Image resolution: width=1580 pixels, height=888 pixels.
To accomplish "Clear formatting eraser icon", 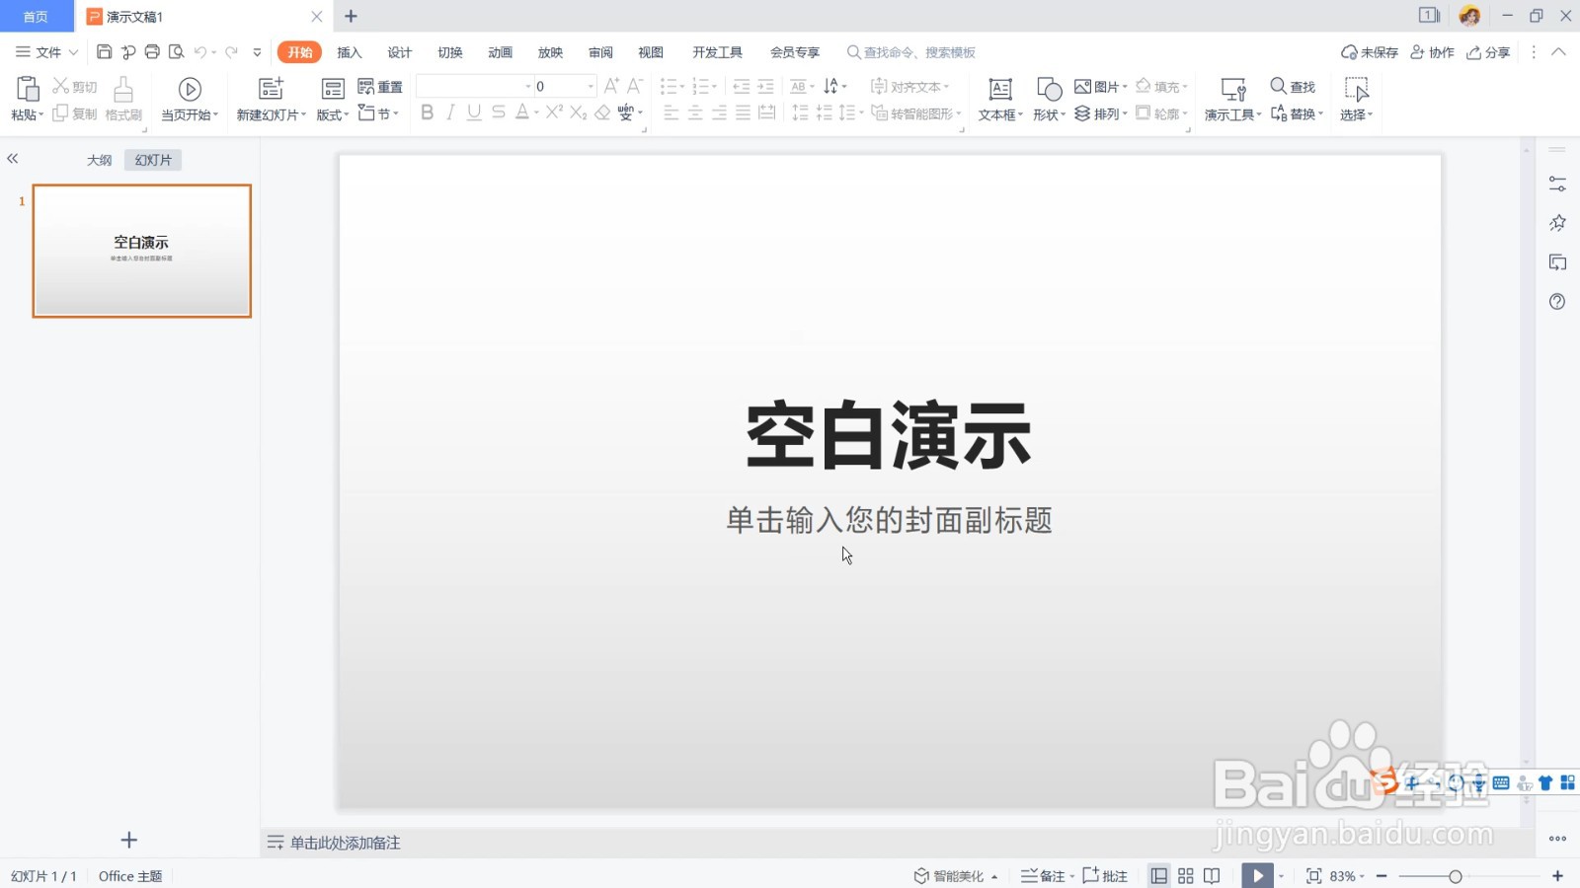I will (x=602, y=112).
